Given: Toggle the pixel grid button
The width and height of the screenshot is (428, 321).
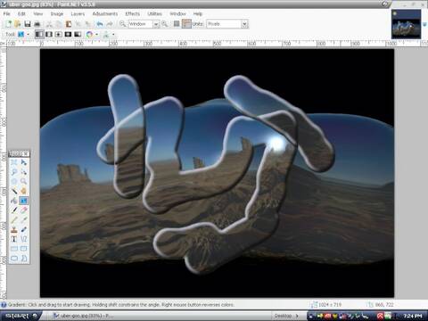Looking at the screenshot, I should [177, 24].
